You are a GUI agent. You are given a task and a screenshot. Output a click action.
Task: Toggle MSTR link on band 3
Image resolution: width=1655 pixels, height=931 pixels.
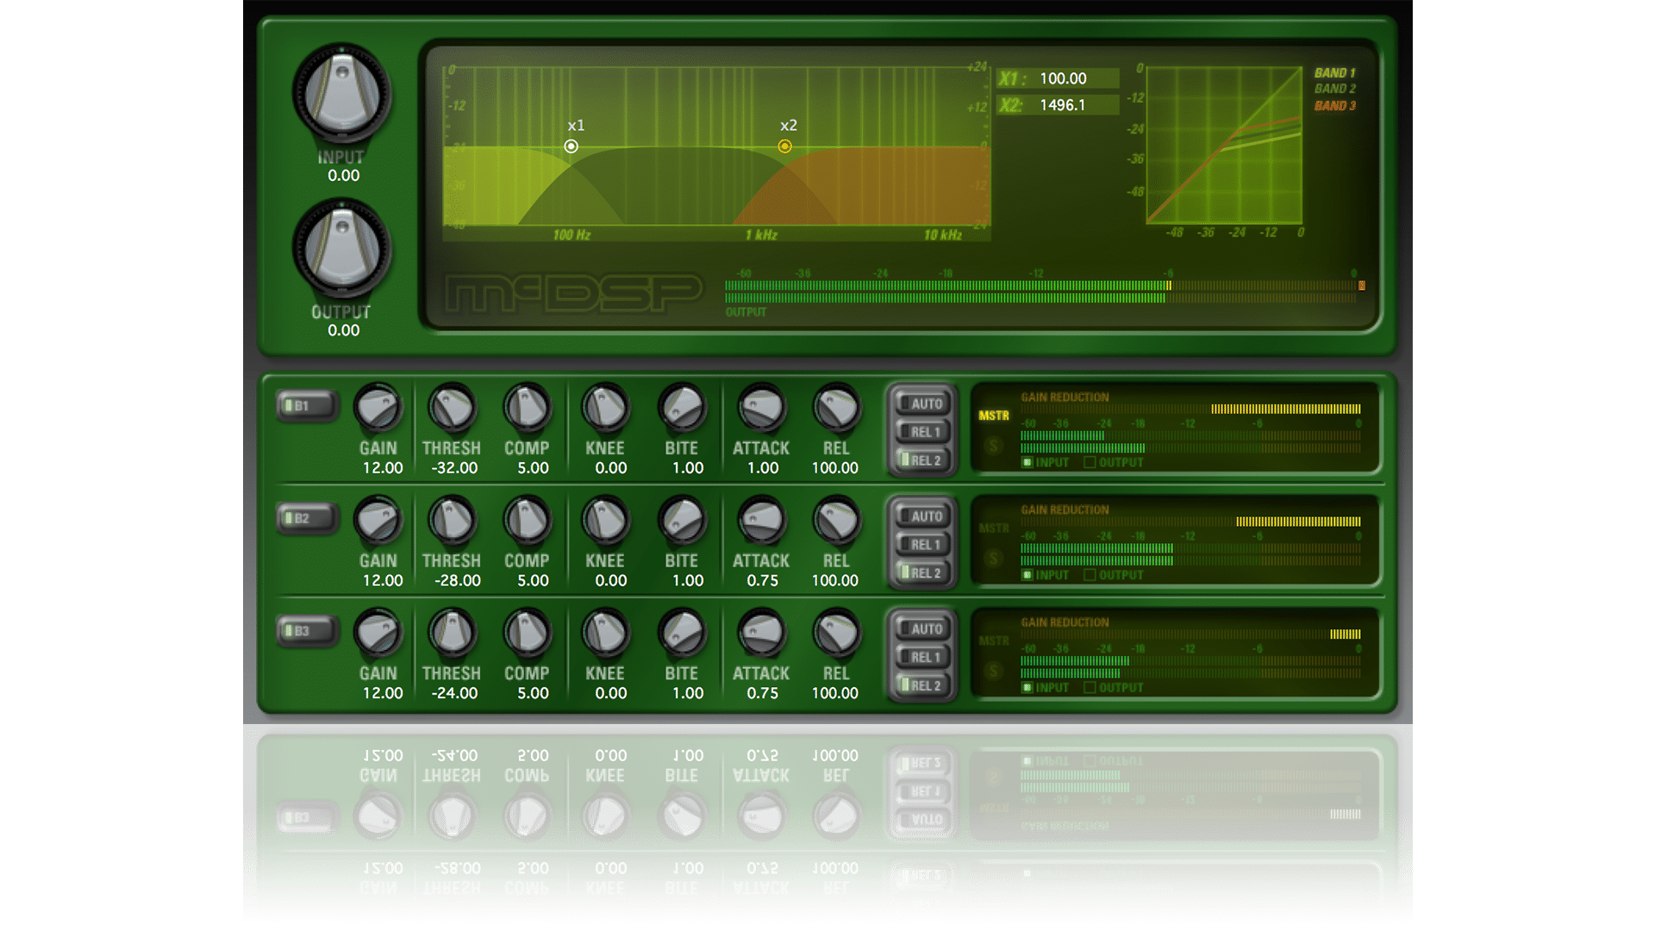tap(994, 641)
